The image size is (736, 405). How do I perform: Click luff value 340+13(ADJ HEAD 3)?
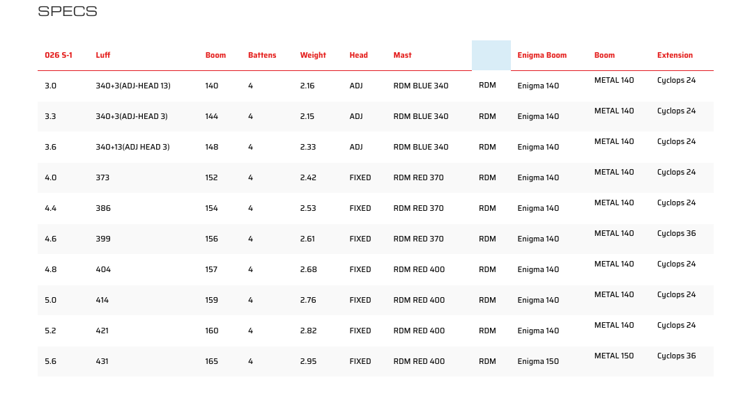tap(132, 148)
